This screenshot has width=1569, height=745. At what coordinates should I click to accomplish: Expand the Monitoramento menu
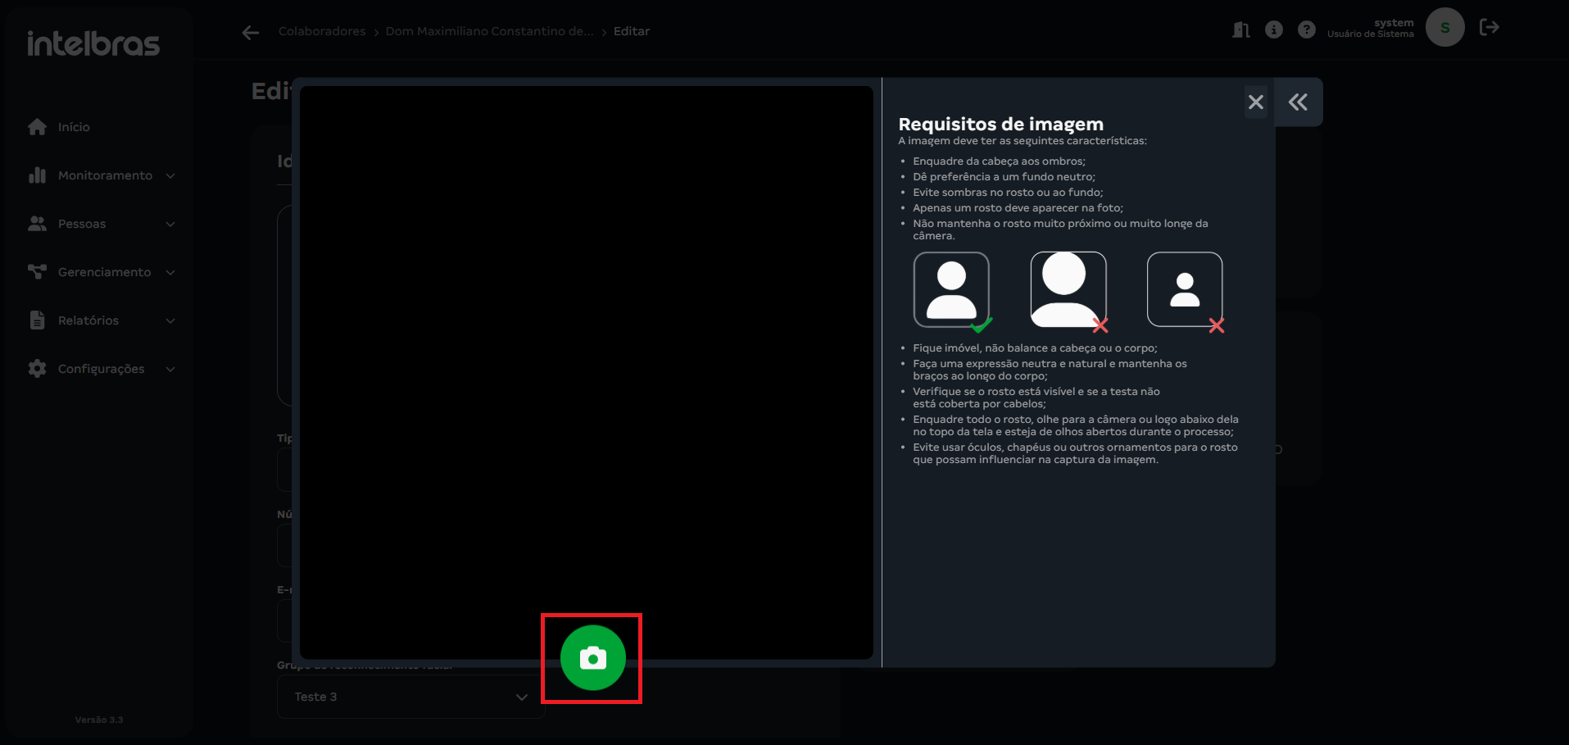coord(104,175)
